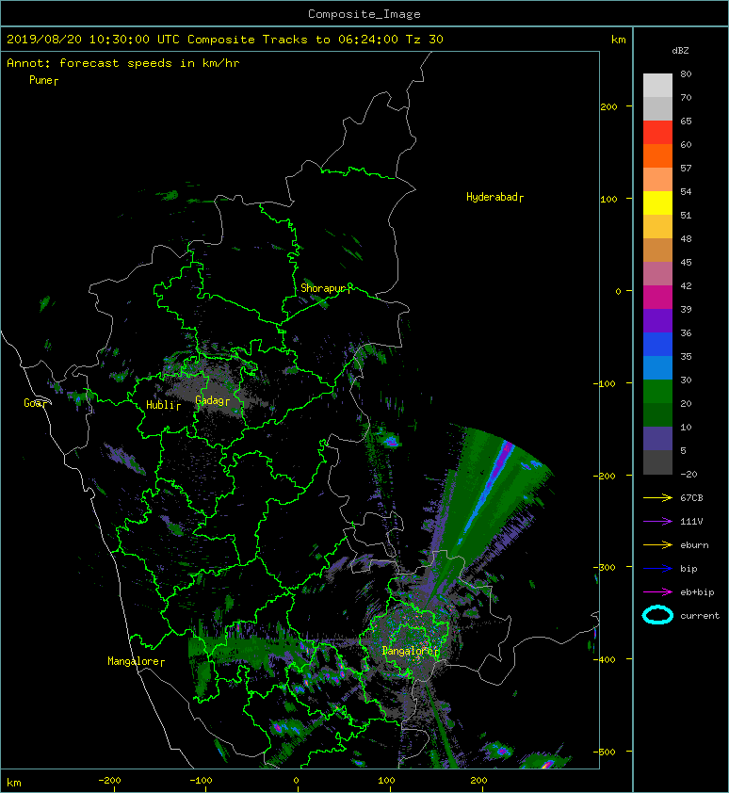
Task: Click the blue 36 dBZ color swatch
Action: pos(657,344)
